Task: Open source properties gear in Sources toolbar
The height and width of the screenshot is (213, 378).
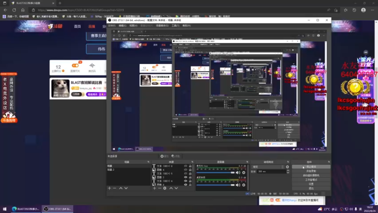Action: 165,188
